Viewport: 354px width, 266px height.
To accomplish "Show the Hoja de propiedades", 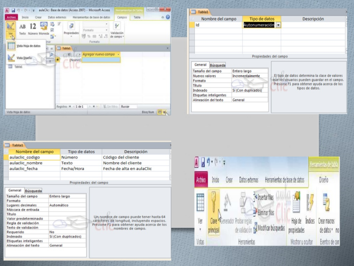I will coord(296,212).
